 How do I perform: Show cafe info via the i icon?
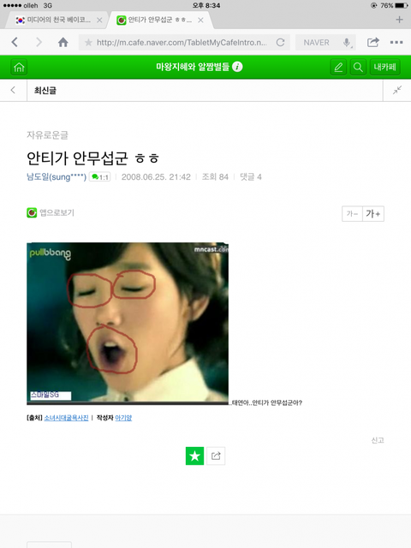point(237,67)
